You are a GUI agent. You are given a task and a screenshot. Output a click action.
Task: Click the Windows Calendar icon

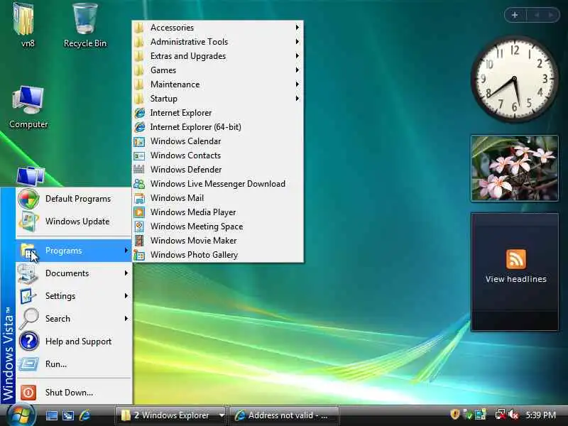pos(139,141)
